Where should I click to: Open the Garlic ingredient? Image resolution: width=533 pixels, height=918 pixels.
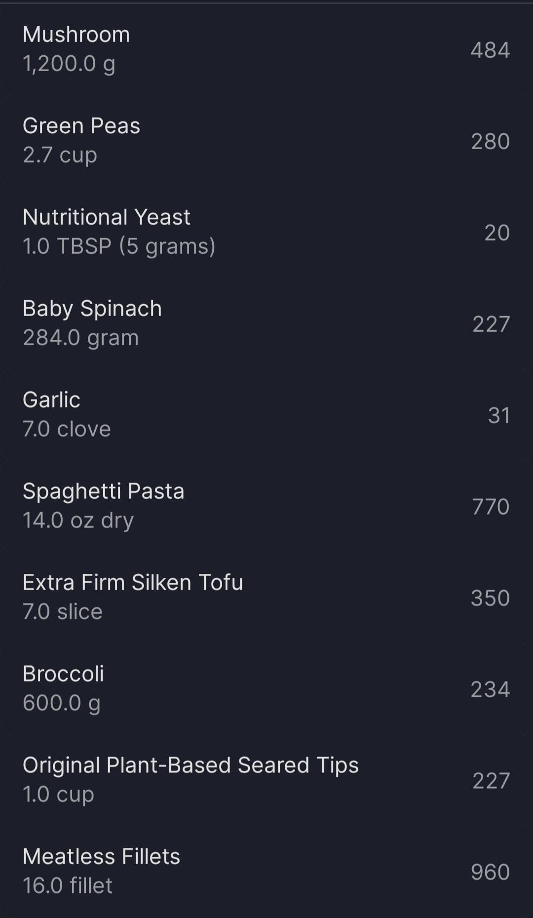(x=51, y=400)
